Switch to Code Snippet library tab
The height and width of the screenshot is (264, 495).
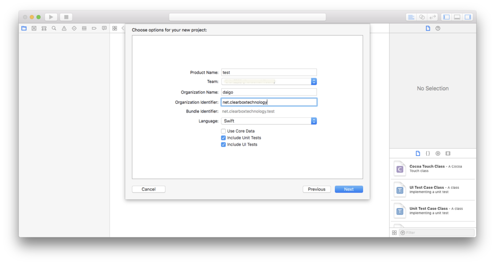click(x=428, y=153)
